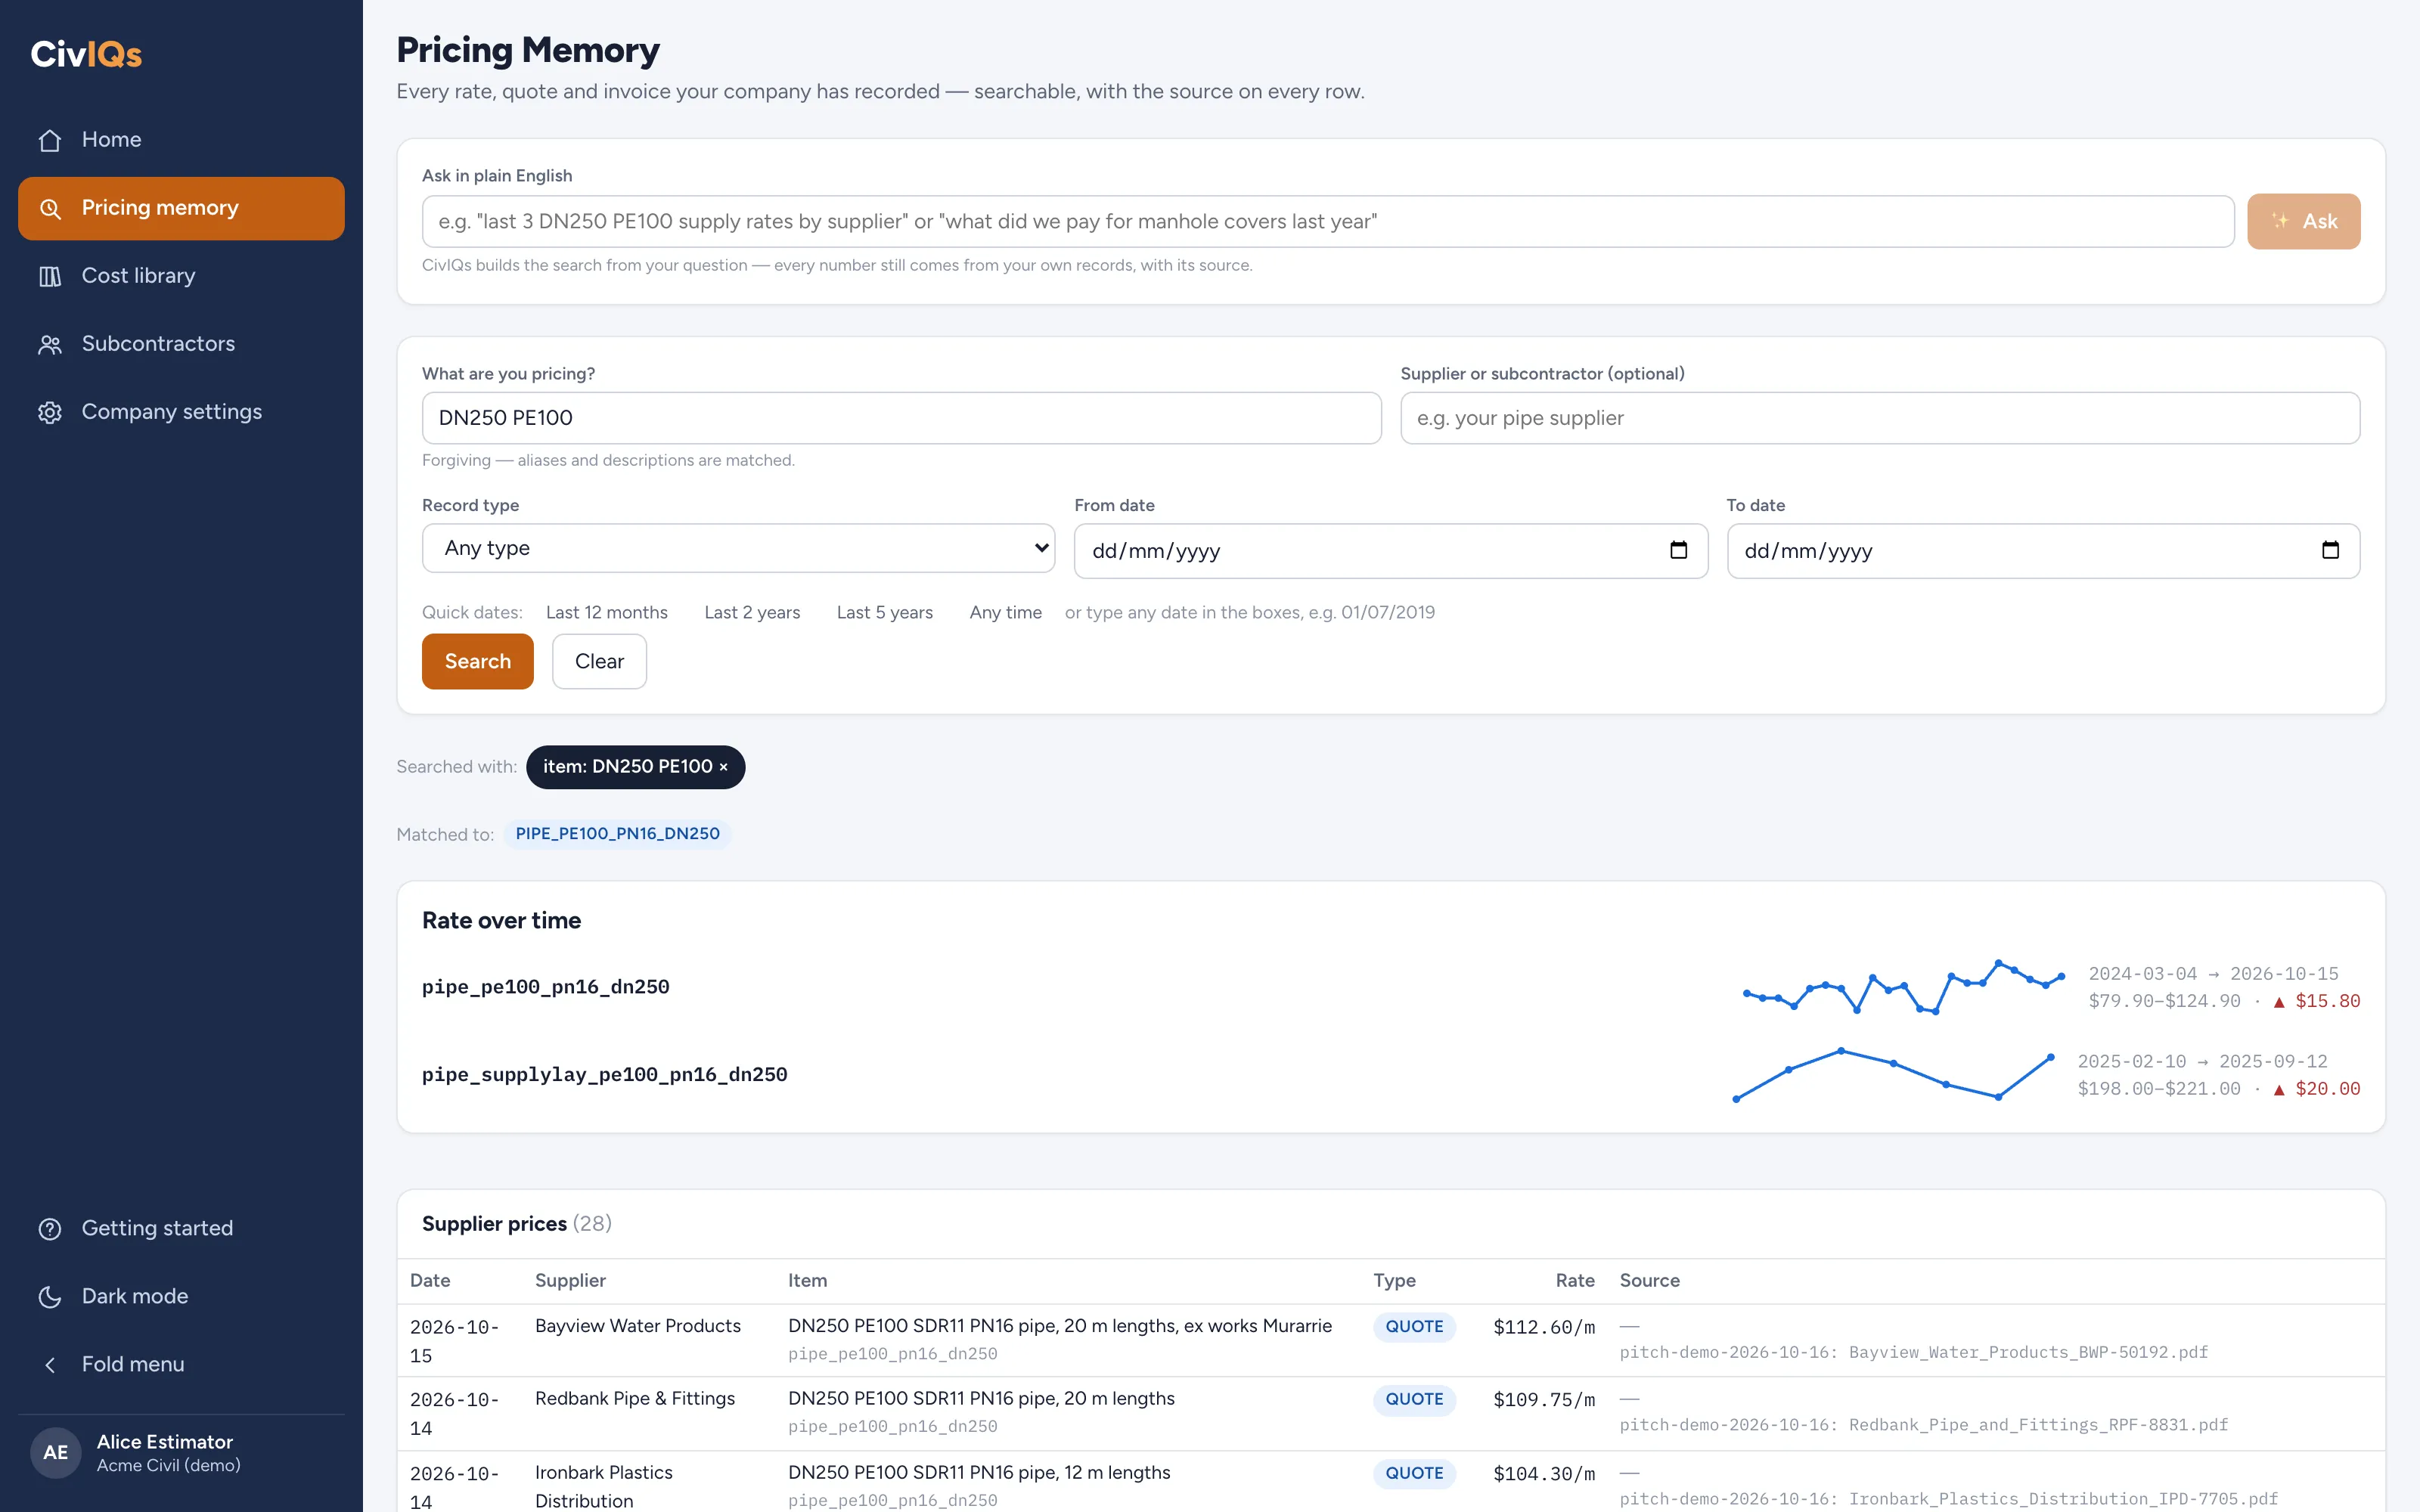2420x1512 pixels.
Task: Click the pipe_pe100_pn16_dn250 sparkline chart
Action: tap(1903, 987)
